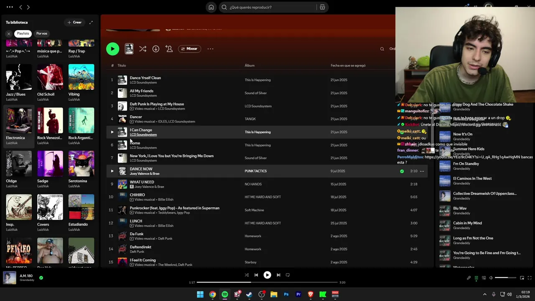The height and width of the screenshot is (301, 535).
Task: Skip to the next track
Action: point(278,275)
